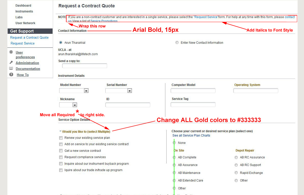The height and width of the screenshot is (195, 304).
Task: Click the Send a copy to field
Action: pos(85,66)
